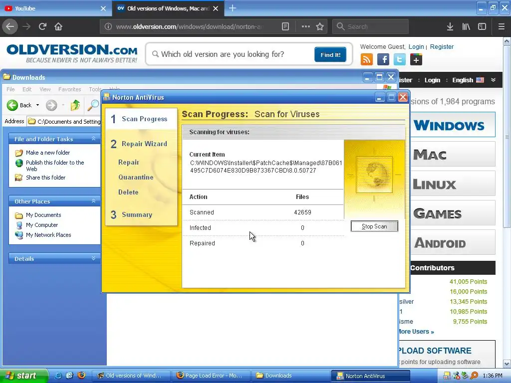
Task: Open the Mac category banner
Action: [453, 155]
